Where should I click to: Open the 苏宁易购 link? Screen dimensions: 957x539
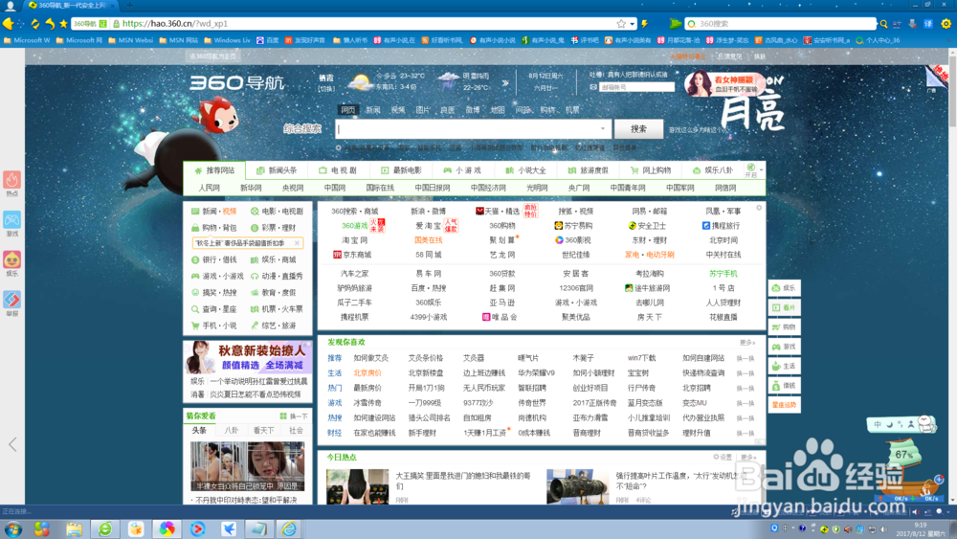pos(573,226)
